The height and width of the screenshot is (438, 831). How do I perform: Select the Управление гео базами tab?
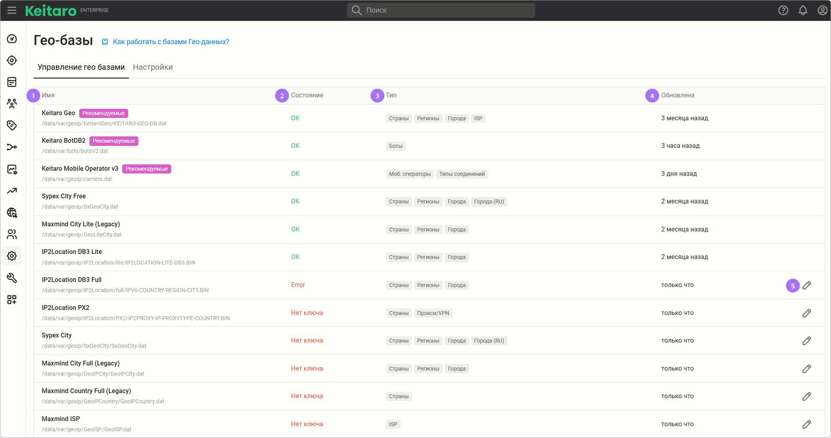point(81,67)
